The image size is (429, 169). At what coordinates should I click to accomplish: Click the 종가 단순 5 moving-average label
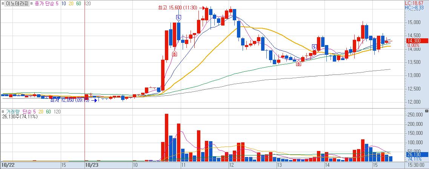pos(46,4)
